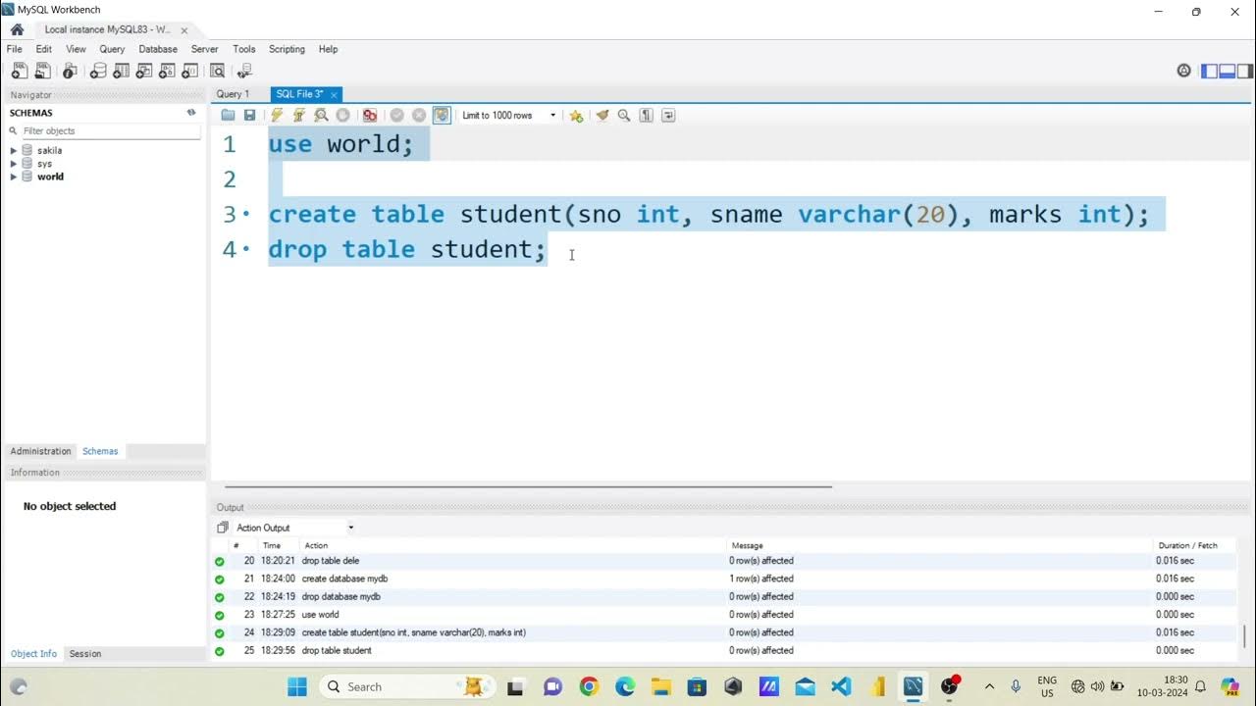
Task: Toggle the left sidebar panel visibility
Action: [x=1209, y=71]
